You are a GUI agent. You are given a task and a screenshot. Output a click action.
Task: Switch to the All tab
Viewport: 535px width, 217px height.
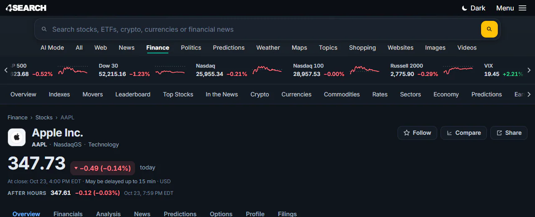coord(79,48)
